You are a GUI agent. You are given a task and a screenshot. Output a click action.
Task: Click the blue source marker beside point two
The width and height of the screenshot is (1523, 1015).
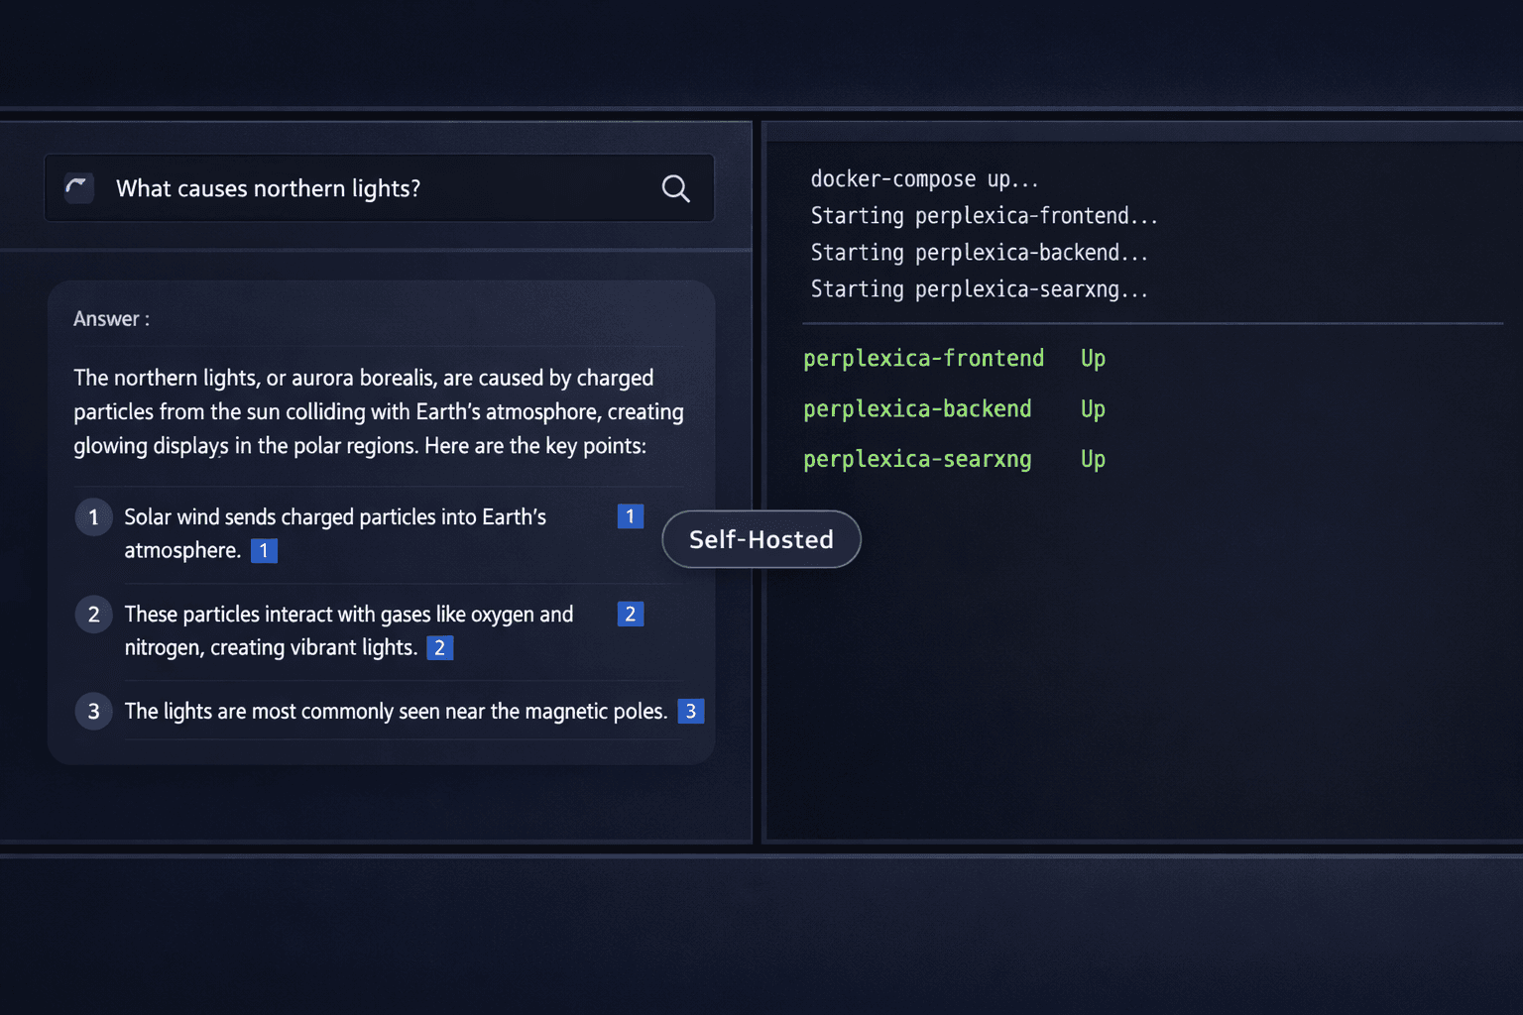(x=630, y=614)
